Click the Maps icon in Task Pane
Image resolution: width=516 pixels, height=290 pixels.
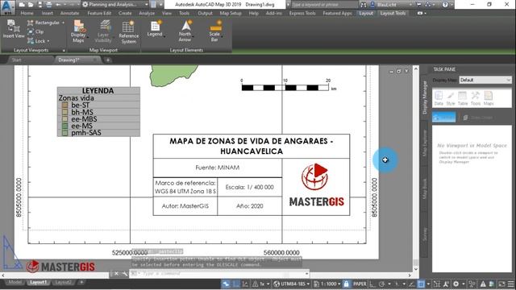pos(489,98)
